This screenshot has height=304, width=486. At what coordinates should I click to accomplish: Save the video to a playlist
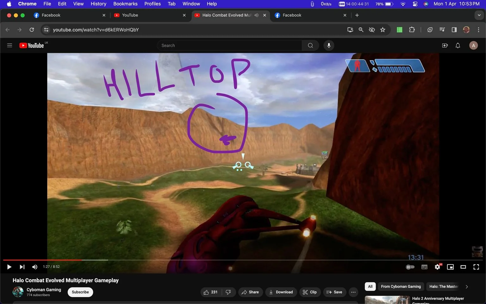click(334, 292)
